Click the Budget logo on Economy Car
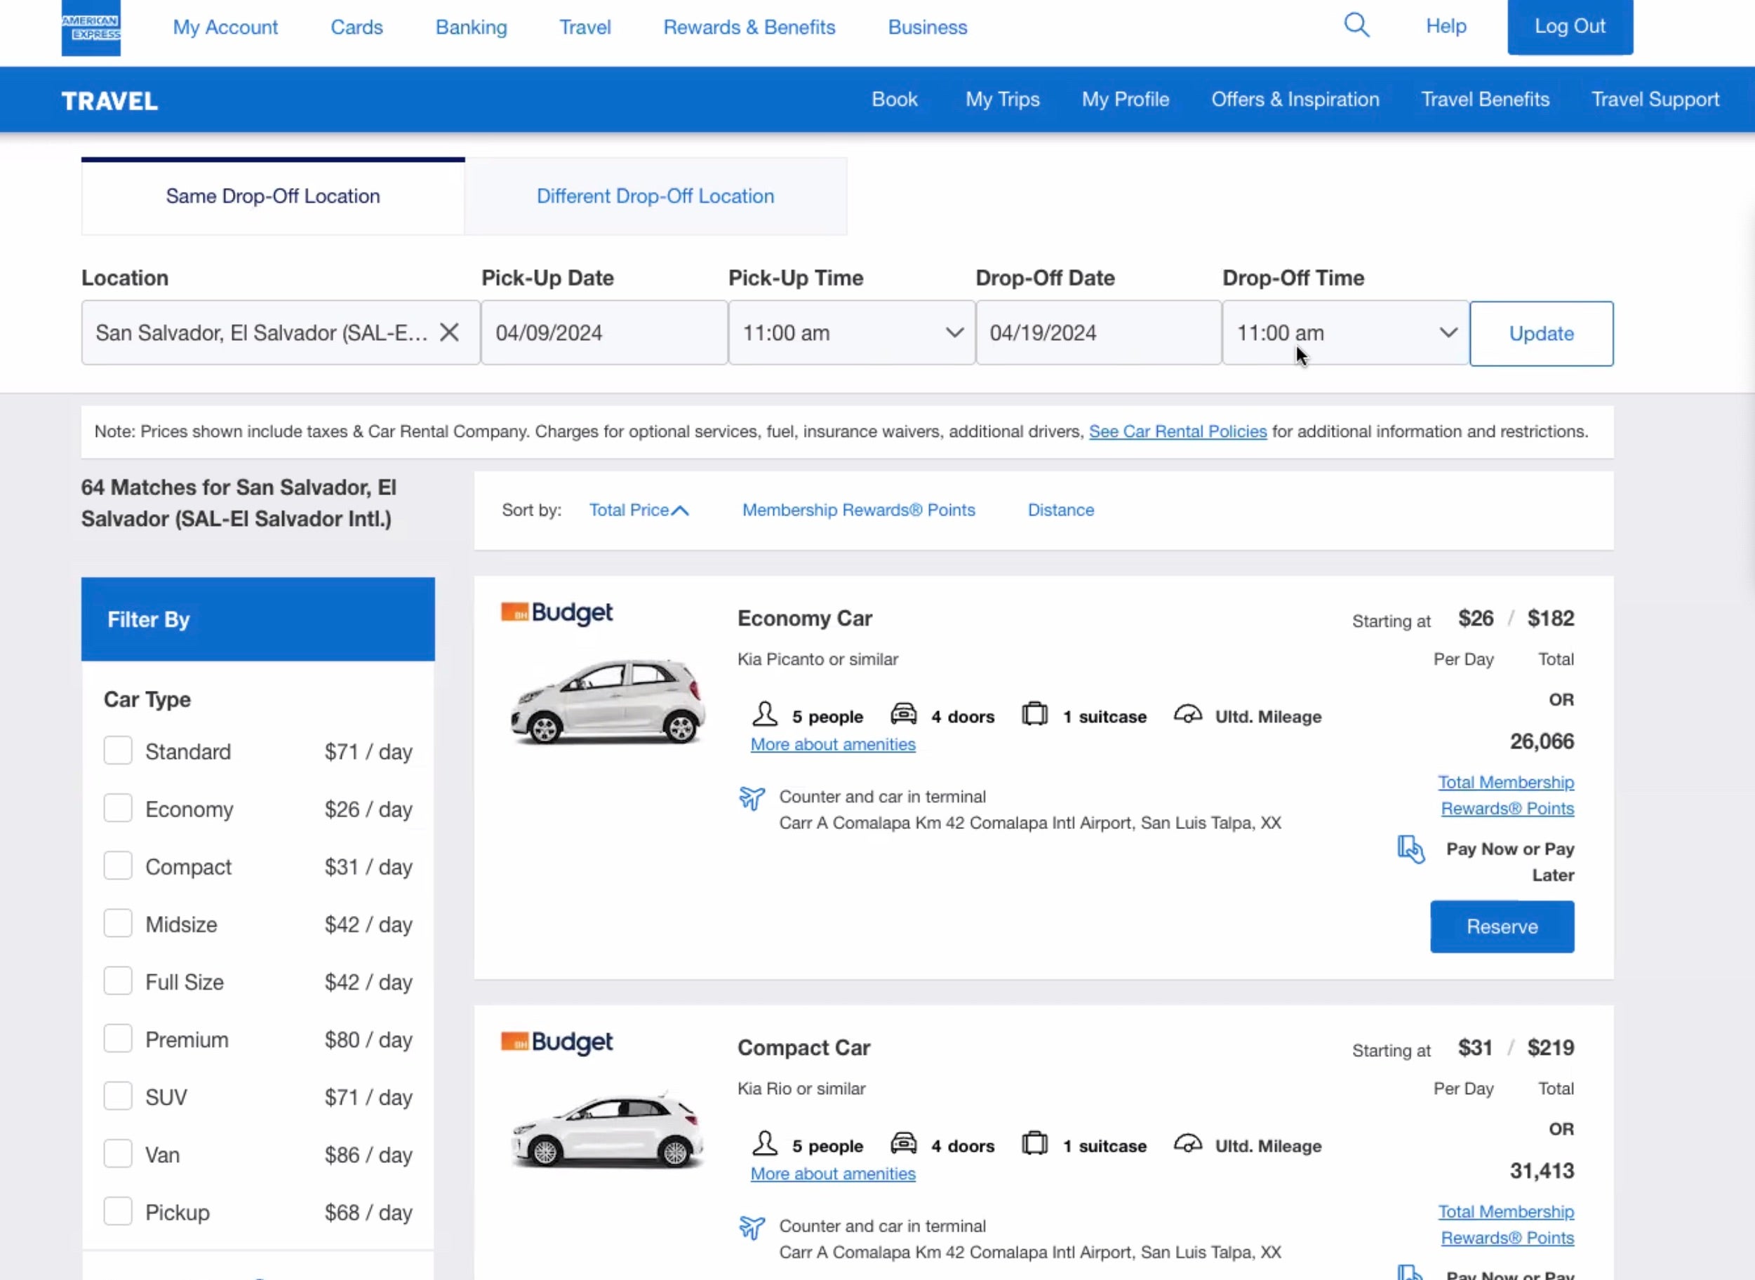 (556, 613)
